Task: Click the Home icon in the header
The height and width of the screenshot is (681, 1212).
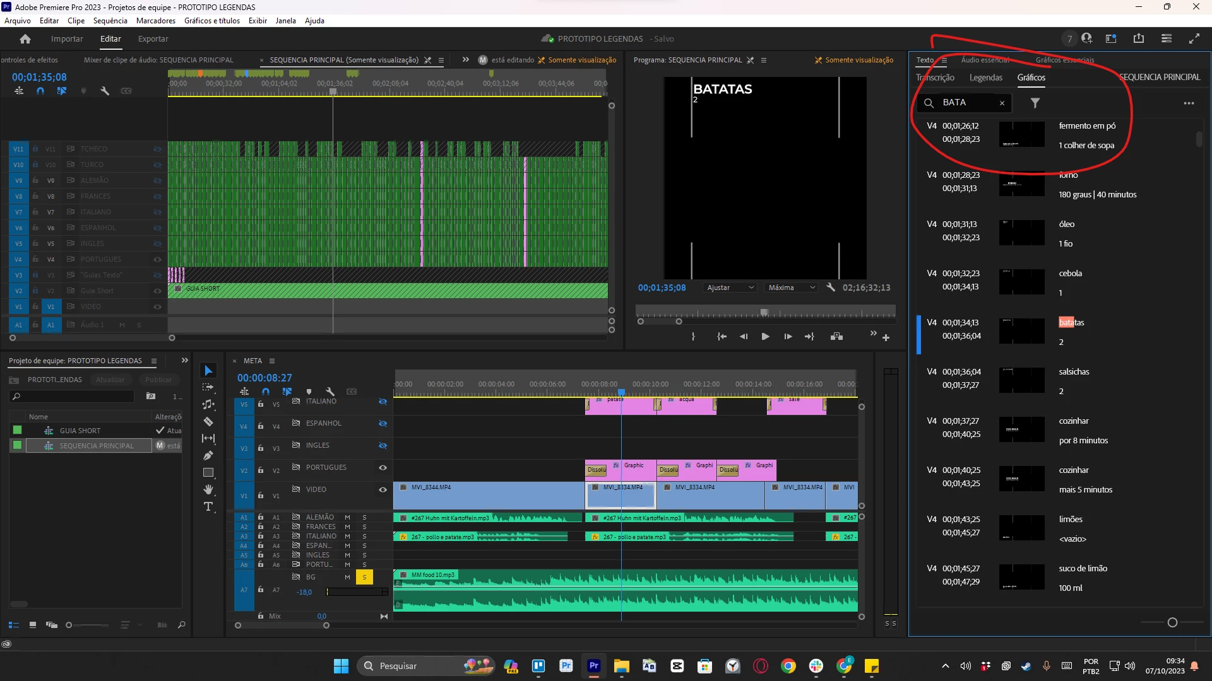Action: click(25, 39)
